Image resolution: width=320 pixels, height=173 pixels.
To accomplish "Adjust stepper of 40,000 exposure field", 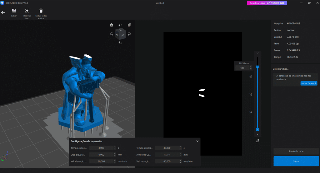I will pos(180,148).
